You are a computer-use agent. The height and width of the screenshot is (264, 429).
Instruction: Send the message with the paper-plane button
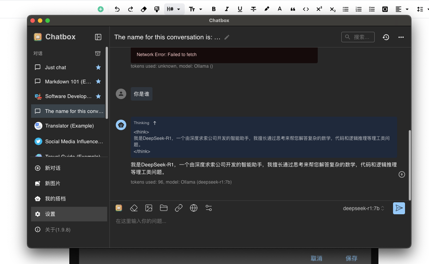399,208
